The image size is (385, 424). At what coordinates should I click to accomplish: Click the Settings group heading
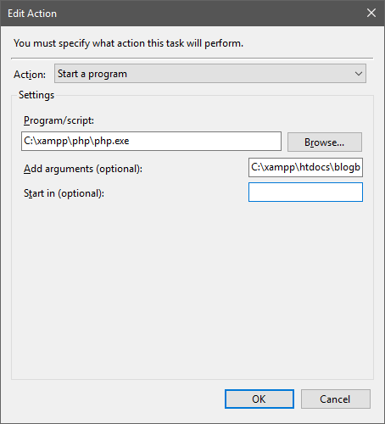tap(36, 95)
